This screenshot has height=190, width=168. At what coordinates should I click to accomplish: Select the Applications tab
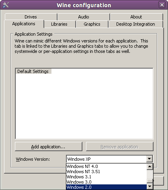tap(24, 24)
